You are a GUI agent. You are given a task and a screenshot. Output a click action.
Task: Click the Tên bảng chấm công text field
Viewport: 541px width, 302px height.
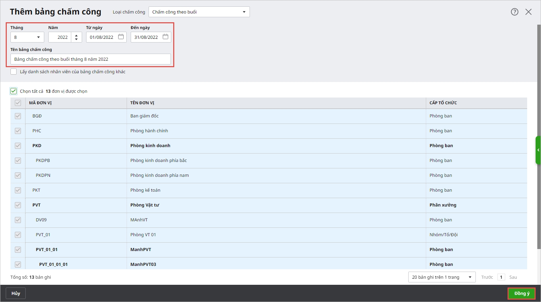pos(91,59)
